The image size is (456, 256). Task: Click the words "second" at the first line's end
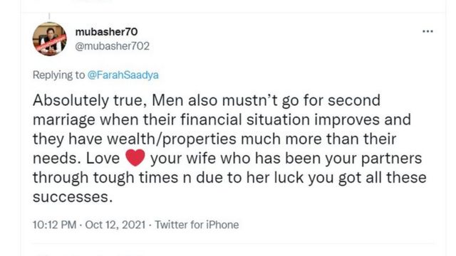tap(354, 100)
